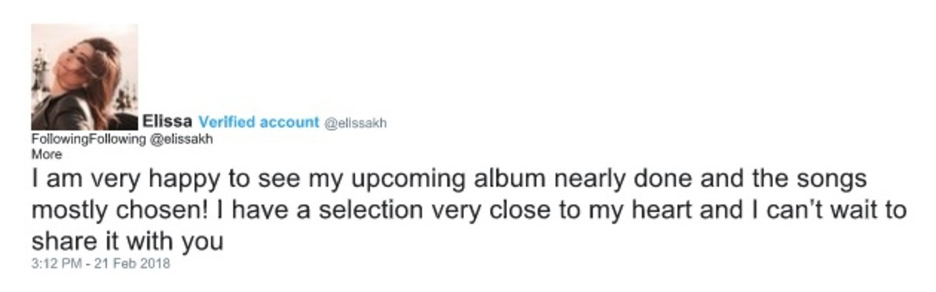Open the gray @elissakh handle beside Verified account
This screenshot has width=936, height=292.
pos(355,122)
